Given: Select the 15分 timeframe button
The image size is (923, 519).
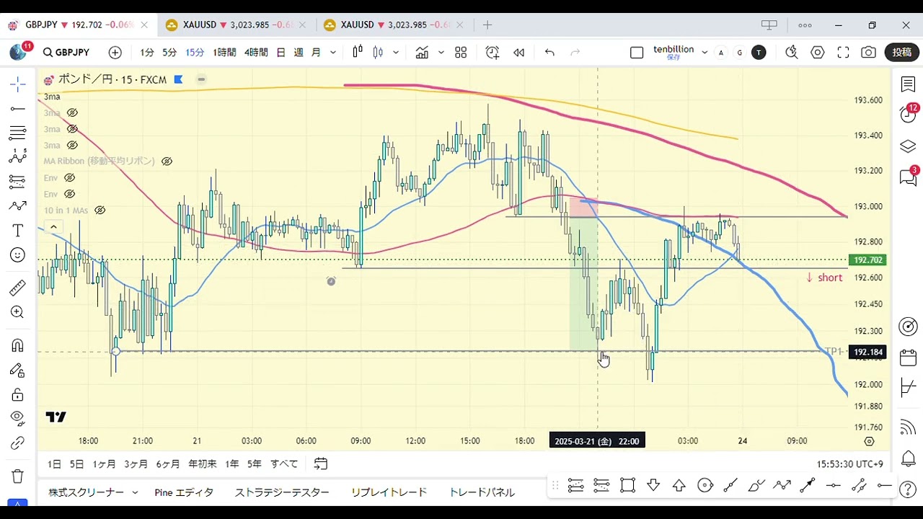Looking at the screenshot, I should (195, 53).
